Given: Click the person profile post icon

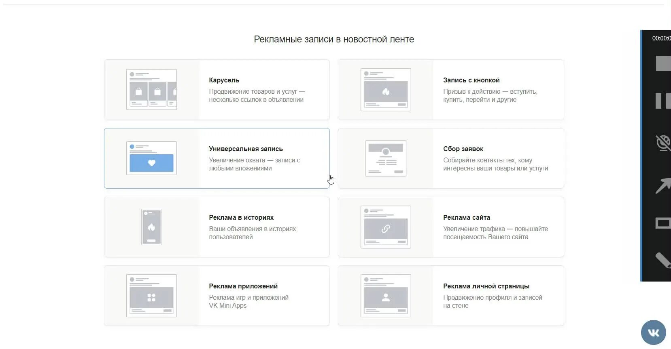Looking at the screenshot, I should click(386, 296).
